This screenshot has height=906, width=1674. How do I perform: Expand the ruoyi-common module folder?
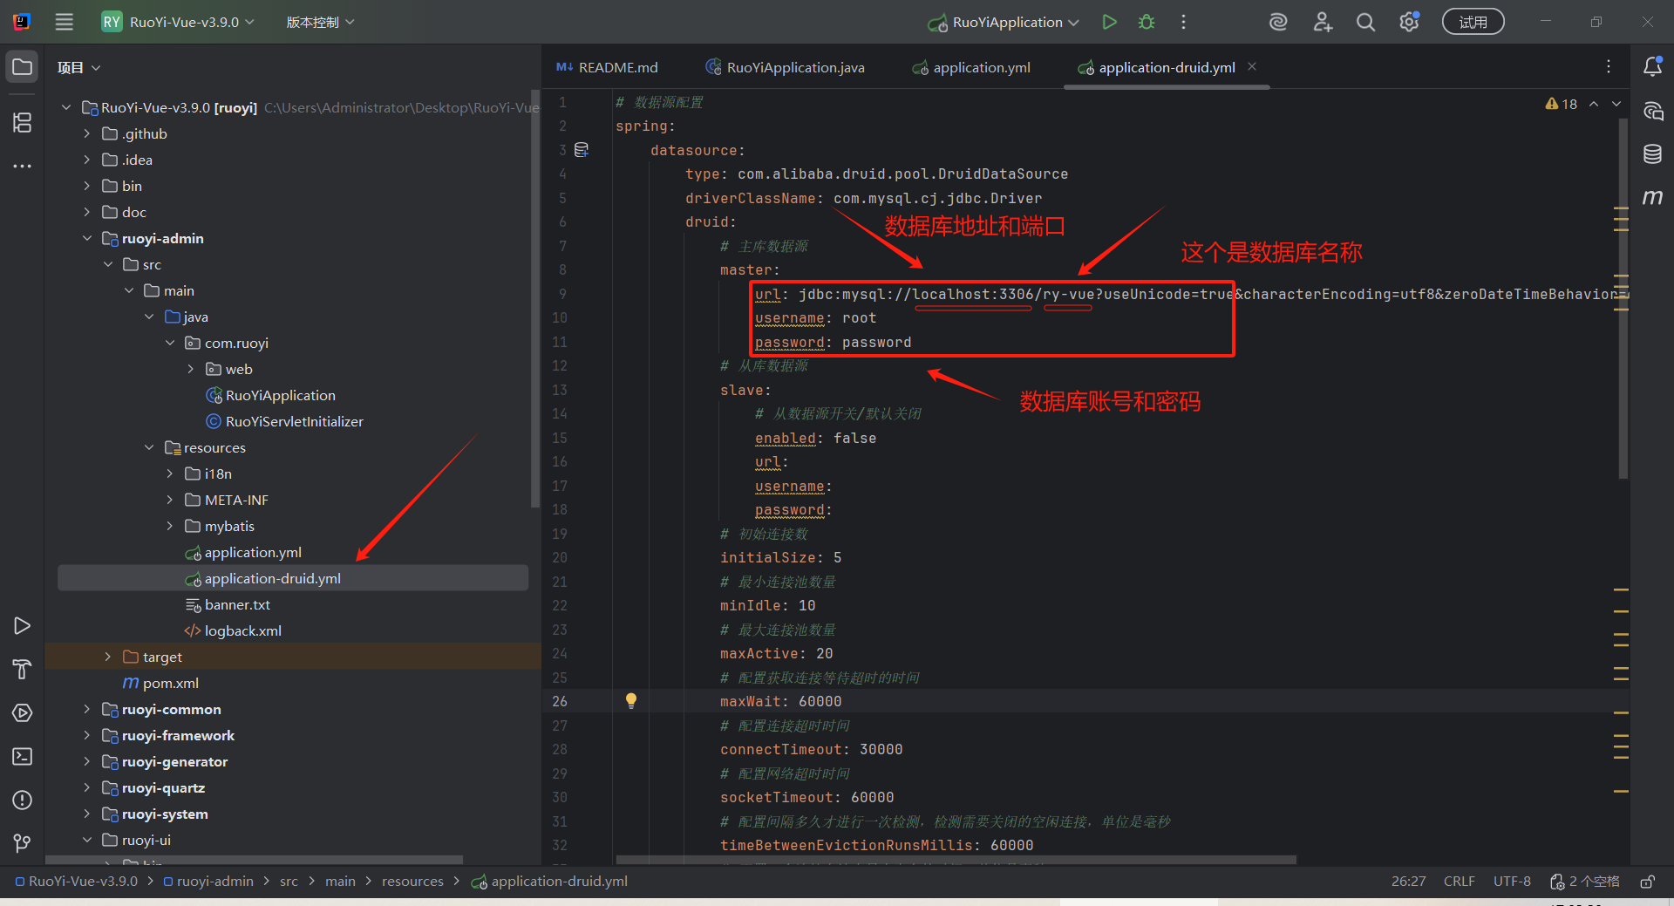coord(86,709)
